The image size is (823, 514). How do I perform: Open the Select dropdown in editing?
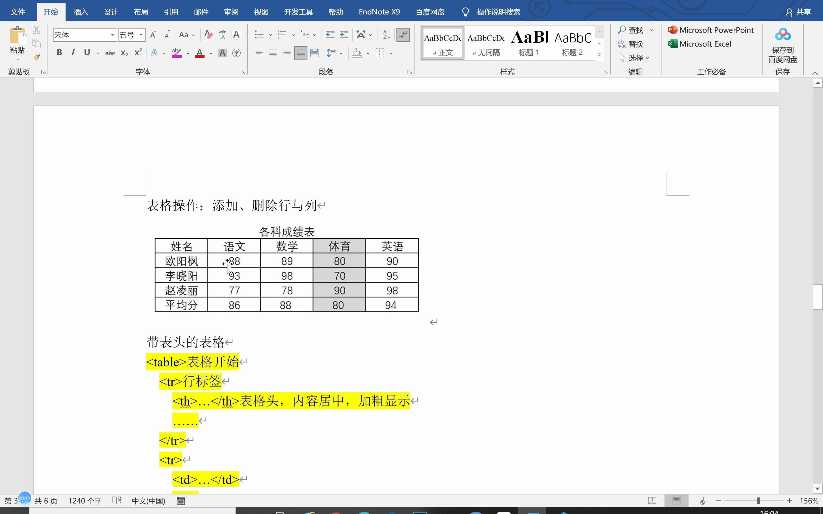(x=635, y=58)
